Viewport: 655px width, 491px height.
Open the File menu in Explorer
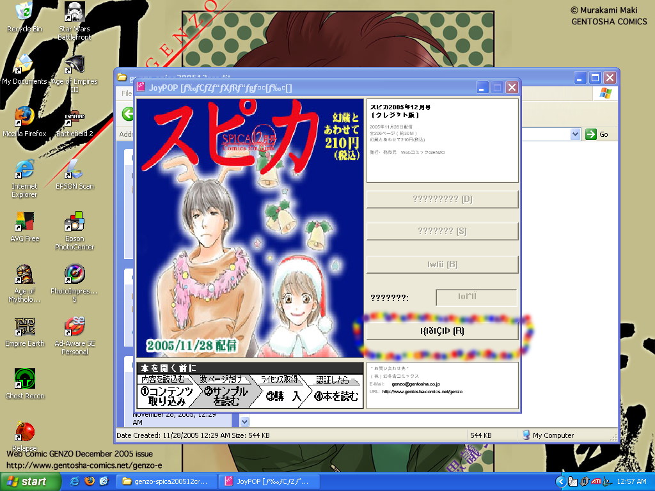(x=127, y=93)
